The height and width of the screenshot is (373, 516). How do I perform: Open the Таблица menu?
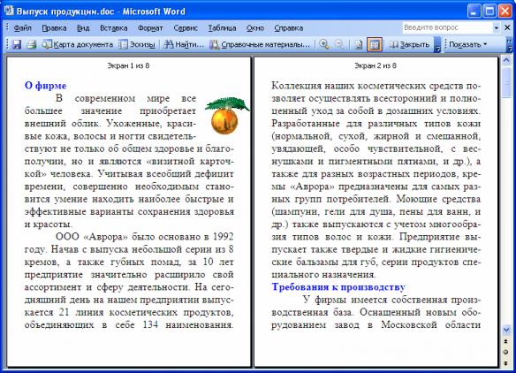click(222, 28)
